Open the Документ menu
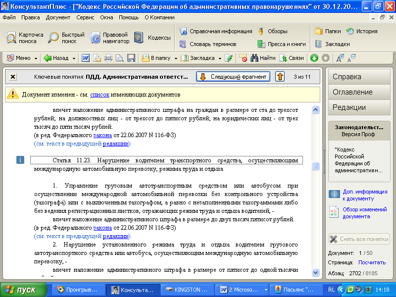This screenshot has height=297, width=396. click(x=58, y=17)
